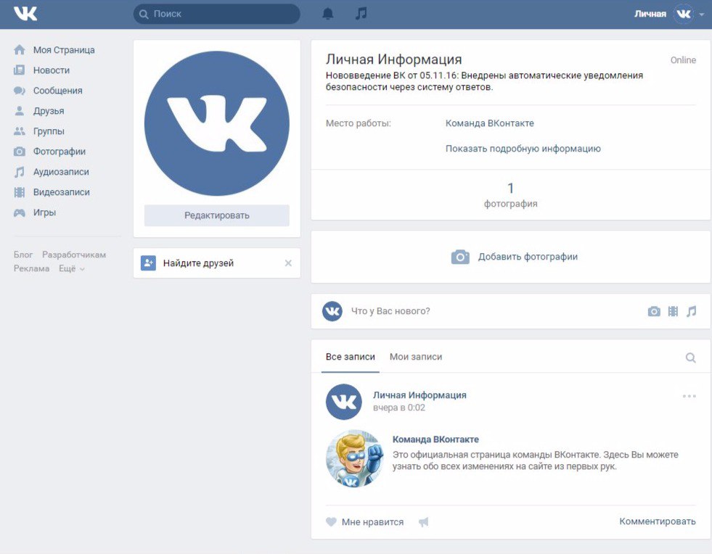This screenshot has height=554, width=712.
Task: Expand the Ещё footer menu
Action: pyautogui.click(x=72, y=268)
